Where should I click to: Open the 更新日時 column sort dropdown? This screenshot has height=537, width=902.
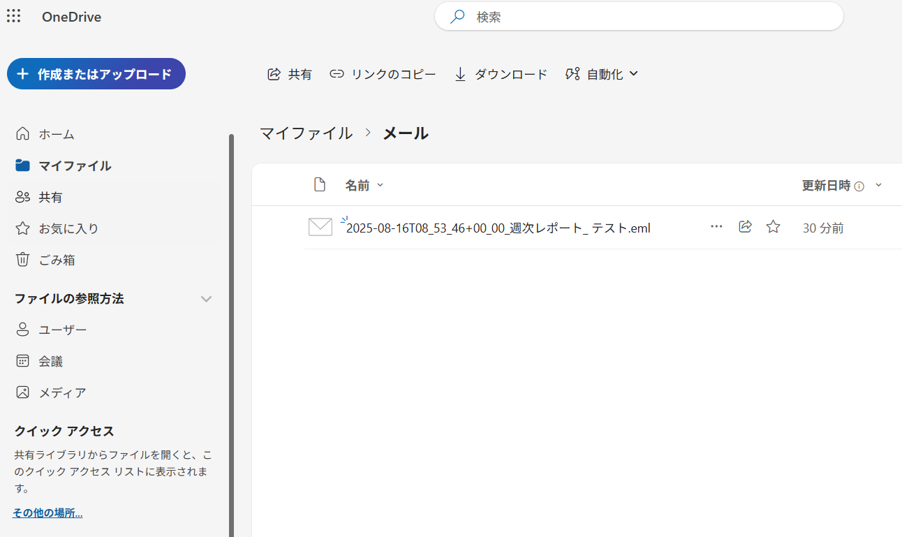[879, 185]
